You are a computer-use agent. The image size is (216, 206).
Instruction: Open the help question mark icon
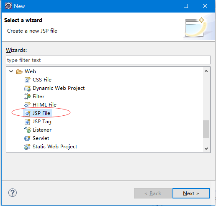click(x=13, y=193)
